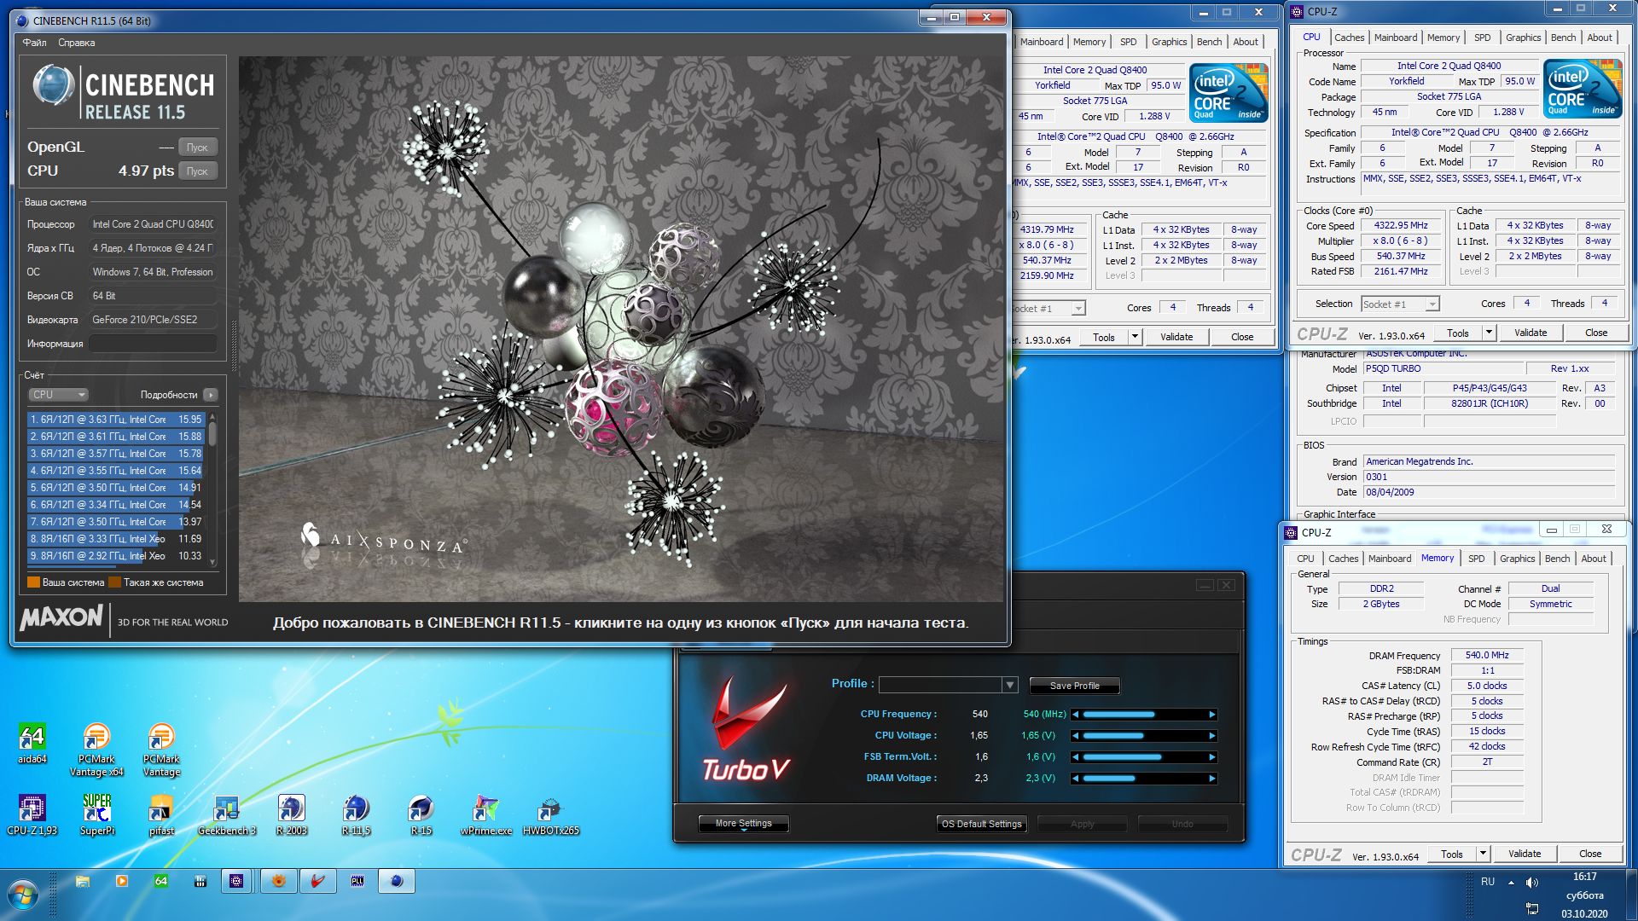Screen dimensions: 1638x921
Task: Select the R-15 desktop shortcut
Action: [421, 814]
